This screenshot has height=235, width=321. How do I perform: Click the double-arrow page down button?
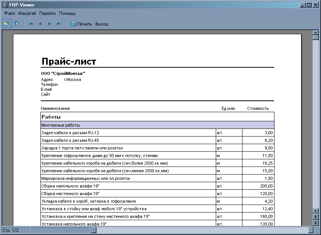(316, 223)
